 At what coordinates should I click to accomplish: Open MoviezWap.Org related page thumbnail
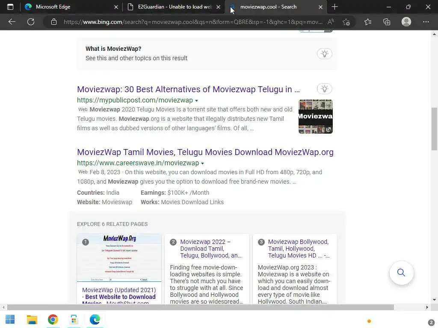click(119, 258)
